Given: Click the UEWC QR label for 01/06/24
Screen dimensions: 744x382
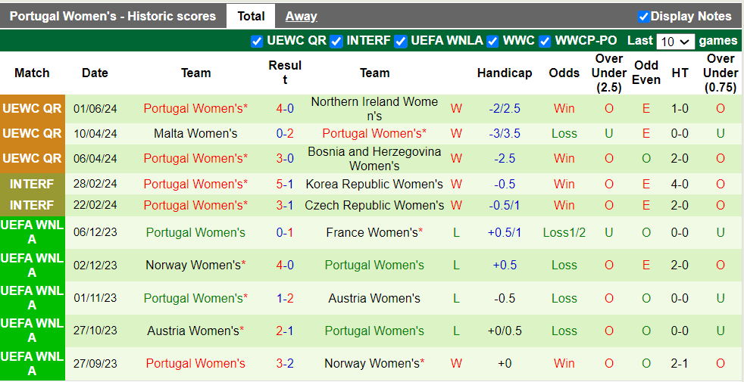Looking at the screenshot, I should pos(32,109).
